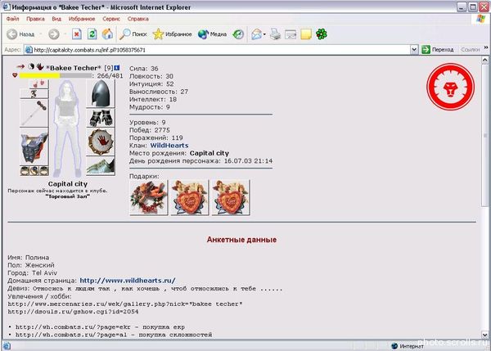Click the necklace equipment slot

tap(34, 93)
